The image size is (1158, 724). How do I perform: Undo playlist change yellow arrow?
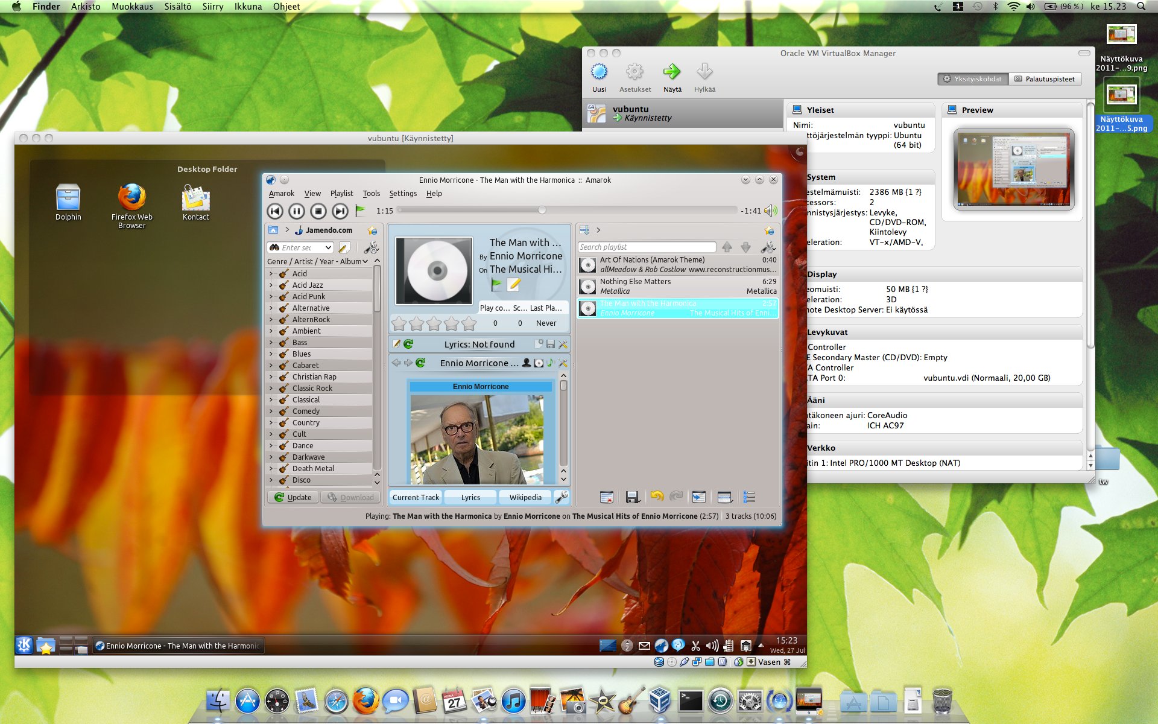point(657,497)
